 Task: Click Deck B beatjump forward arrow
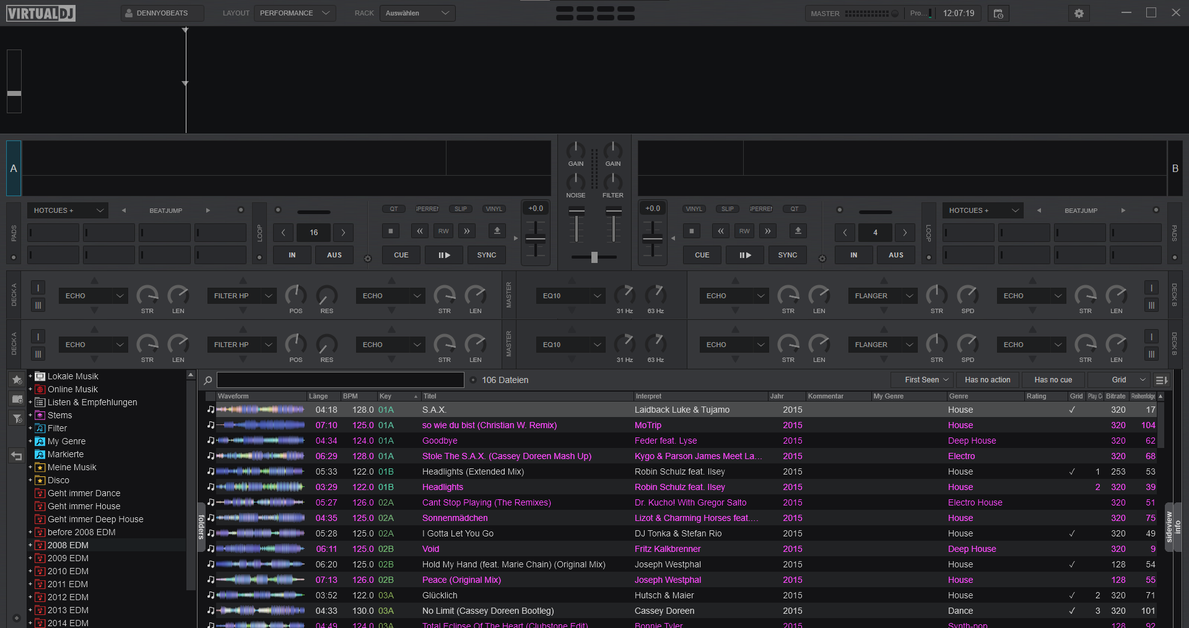click(x=1123, y=210)
